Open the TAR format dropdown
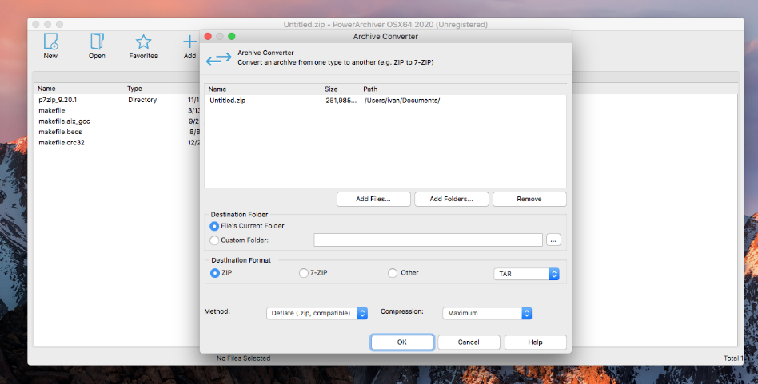758x384 pixels. [x=526, y=274]
